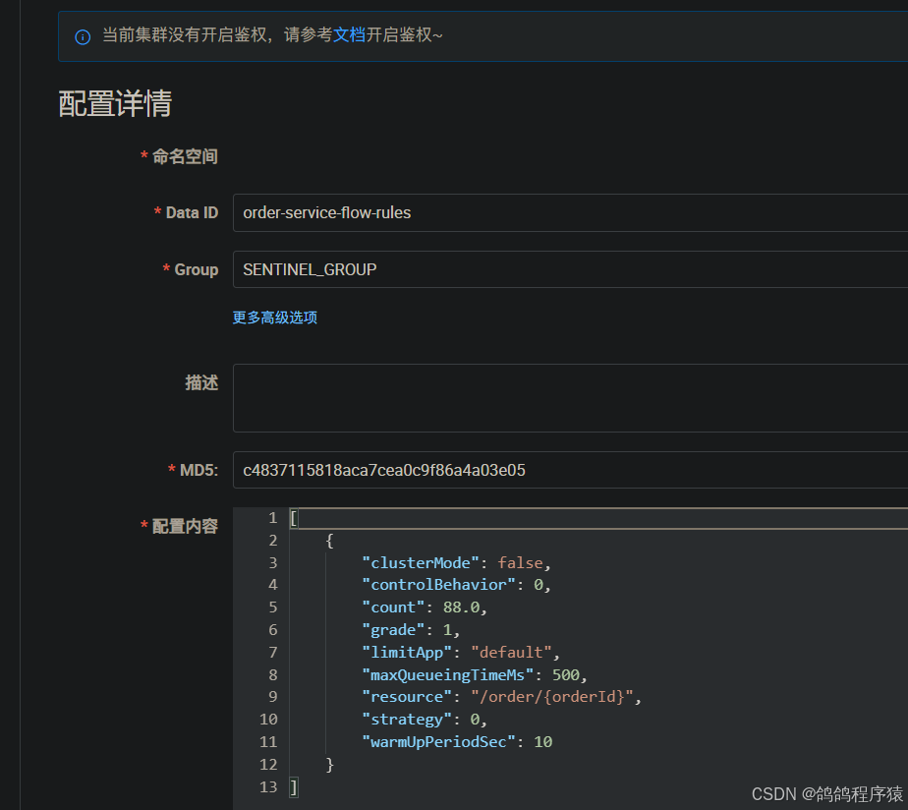Click the "count": 88.0 line
The width and height of the screenshot is (908, 810).
click(x=425, y=607)
